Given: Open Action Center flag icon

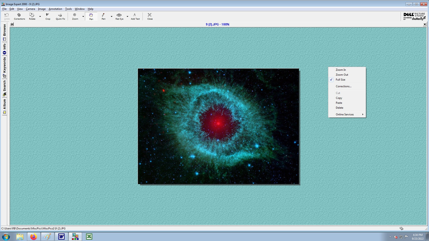Looking at the screenshot, I should point(406,237).
